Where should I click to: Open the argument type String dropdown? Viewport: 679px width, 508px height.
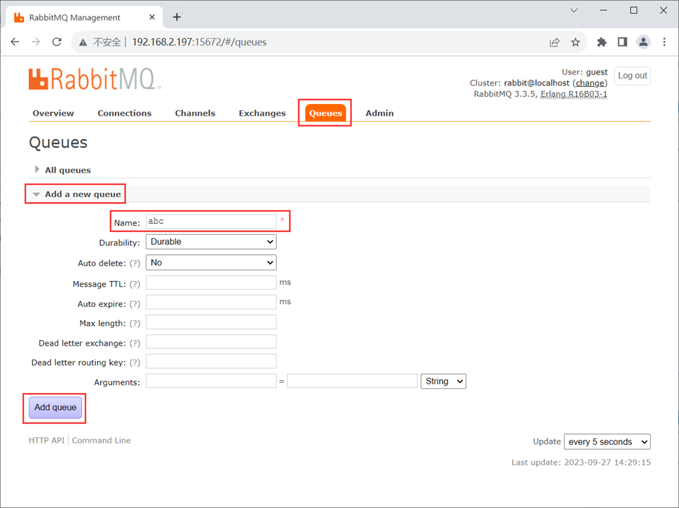pyautogui.click(x=444, y=381)
